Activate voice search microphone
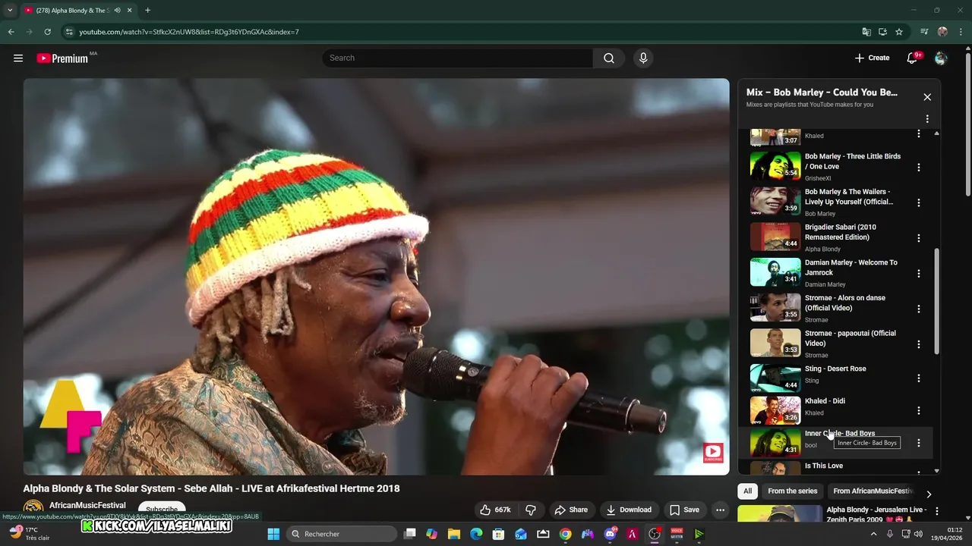Screen dimensions: 972x546 pos(643,58)
